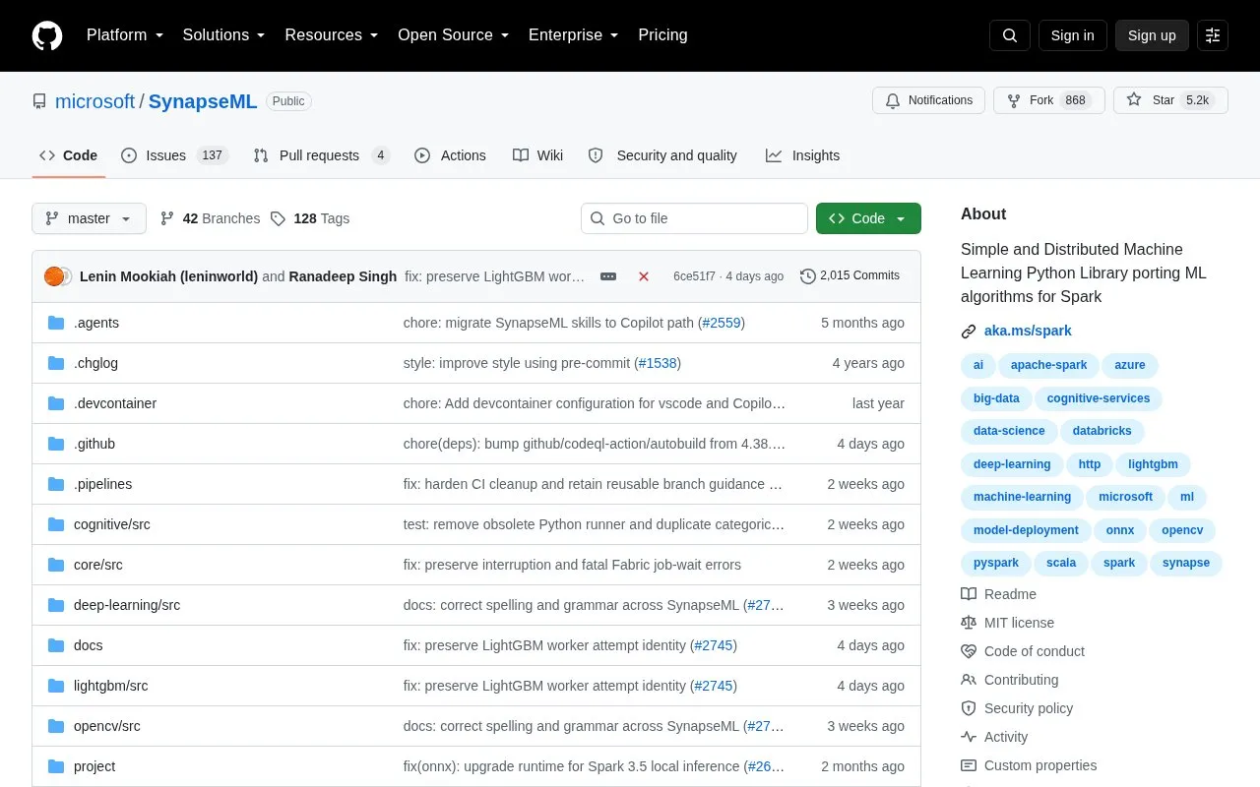
Task: Click the shield icon beside Security policy
Action: coord(969,708)
